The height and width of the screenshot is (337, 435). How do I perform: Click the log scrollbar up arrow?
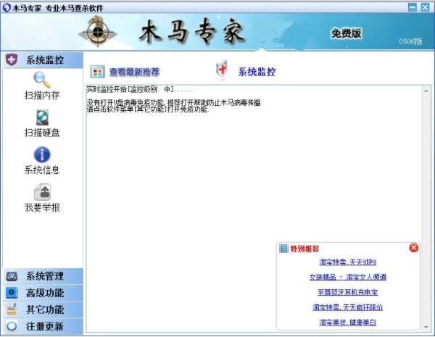[426, 91]
